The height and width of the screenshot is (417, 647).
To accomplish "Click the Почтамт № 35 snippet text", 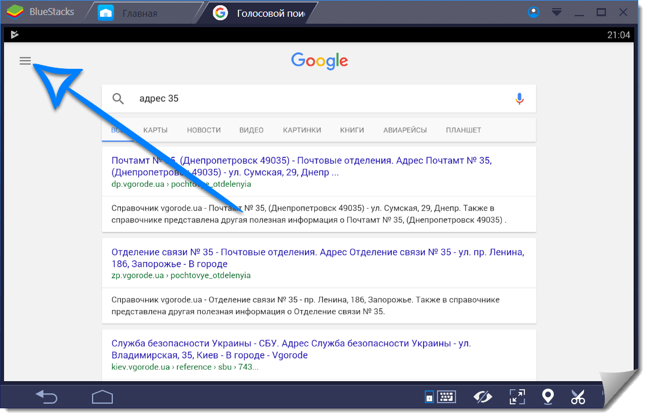I will click(x=308, y=214).
